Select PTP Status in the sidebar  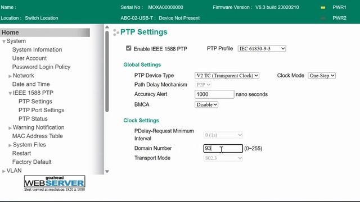pyautogui.click(x=33, y=118)
